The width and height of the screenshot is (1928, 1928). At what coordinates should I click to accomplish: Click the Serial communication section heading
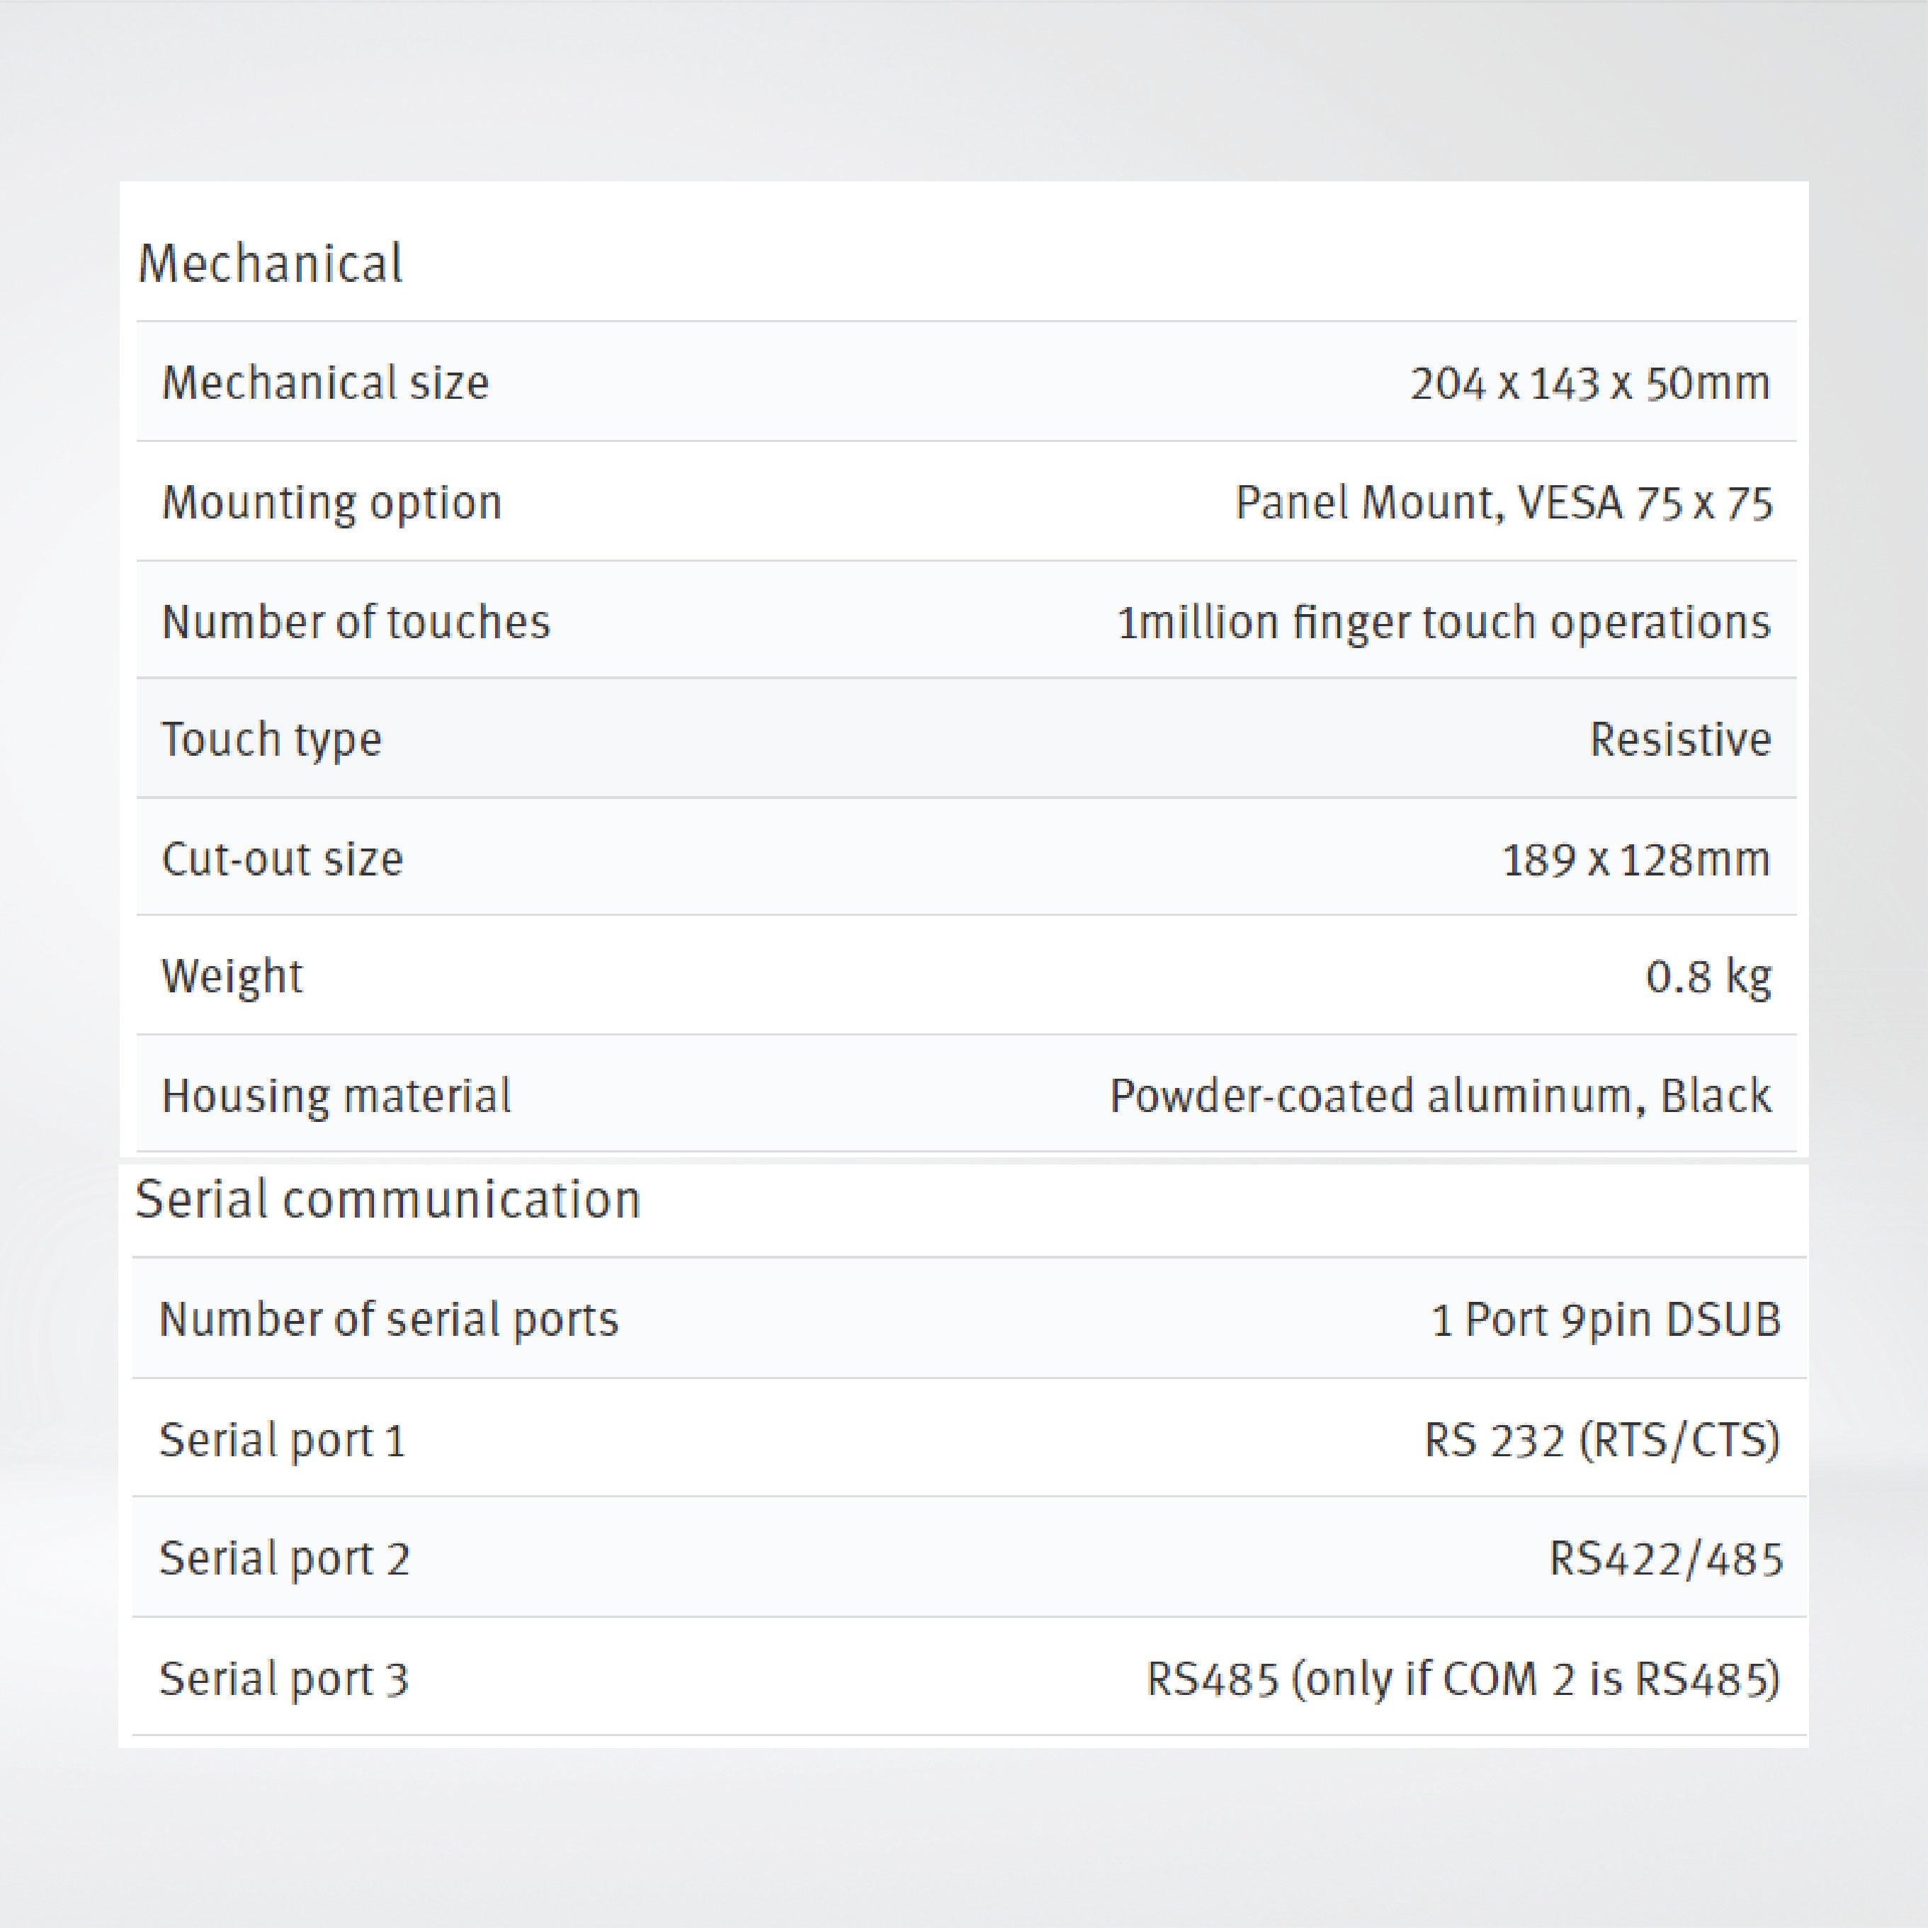[x=387, y=1198]
